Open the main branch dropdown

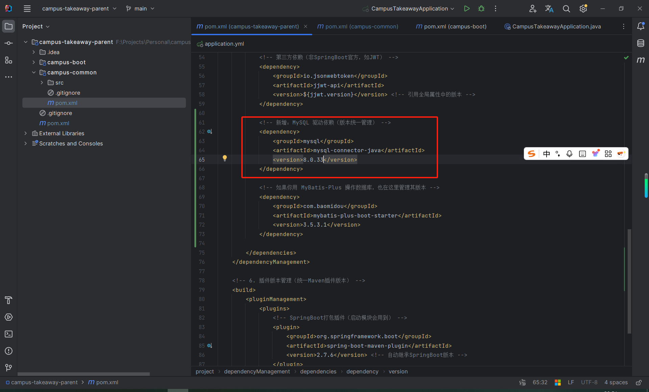coord(140,8)
